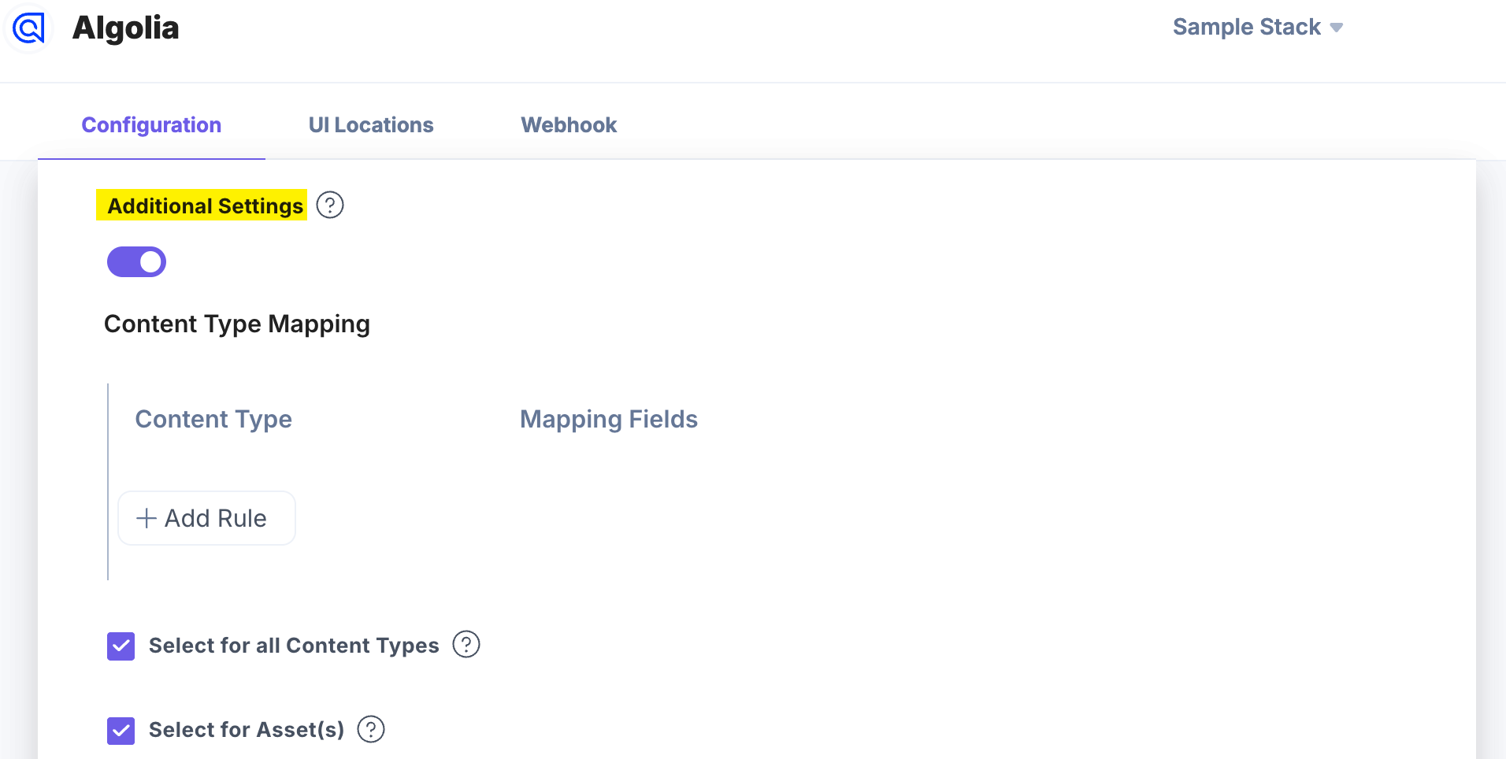Uncheck Select for all Content Types checkbox
1506x759 pixels.
[121, 646]
